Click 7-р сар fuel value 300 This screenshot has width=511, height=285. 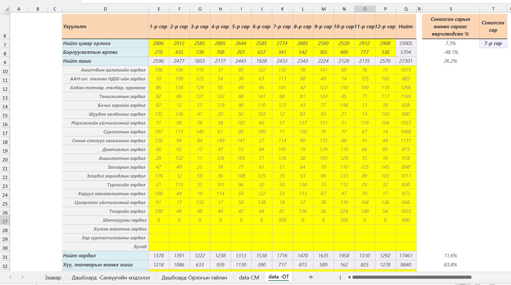pyautogui.click(x=282, y=220)
